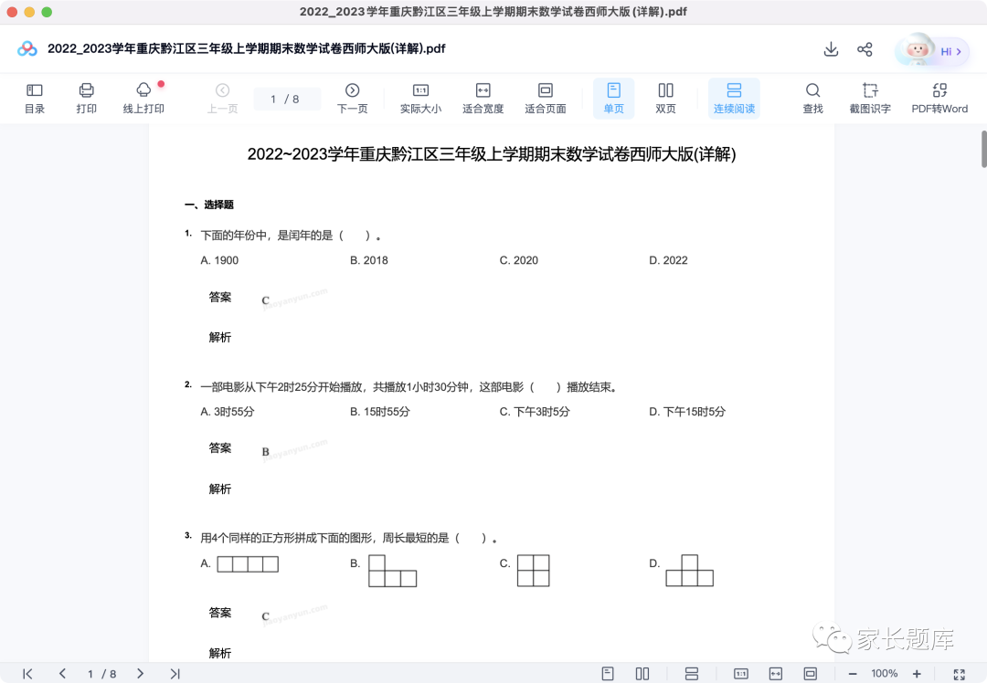
Task: Go to previous page with 上一页
Action: pos(222,99)
